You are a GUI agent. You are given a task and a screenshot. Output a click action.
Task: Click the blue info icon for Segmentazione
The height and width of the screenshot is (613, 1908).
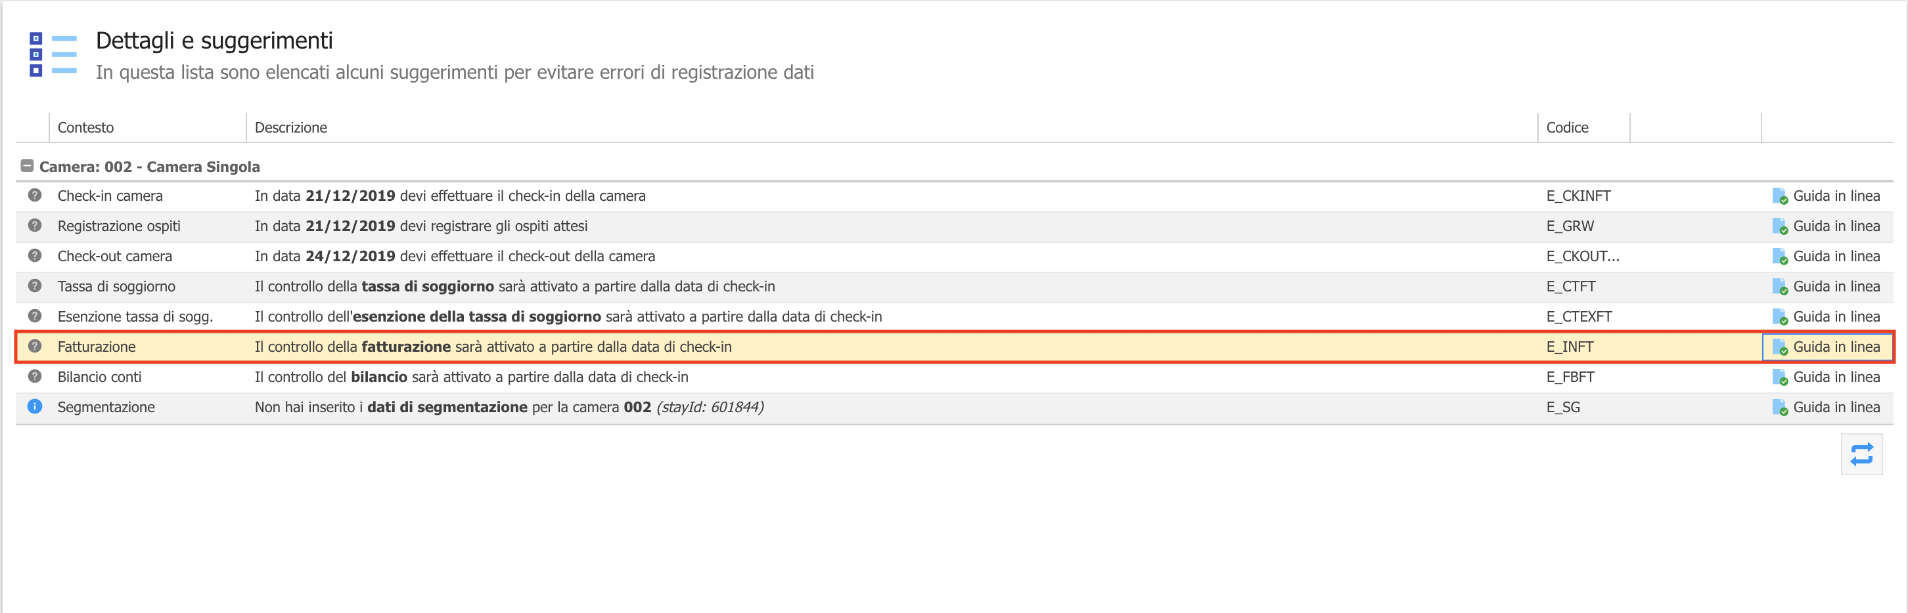tap(35, 407)
